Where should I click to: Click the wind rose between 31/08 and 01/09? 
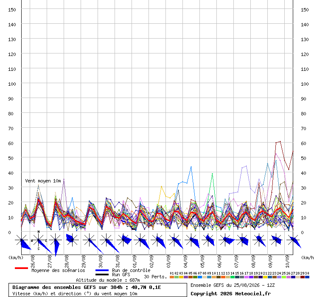coord(123,240)
